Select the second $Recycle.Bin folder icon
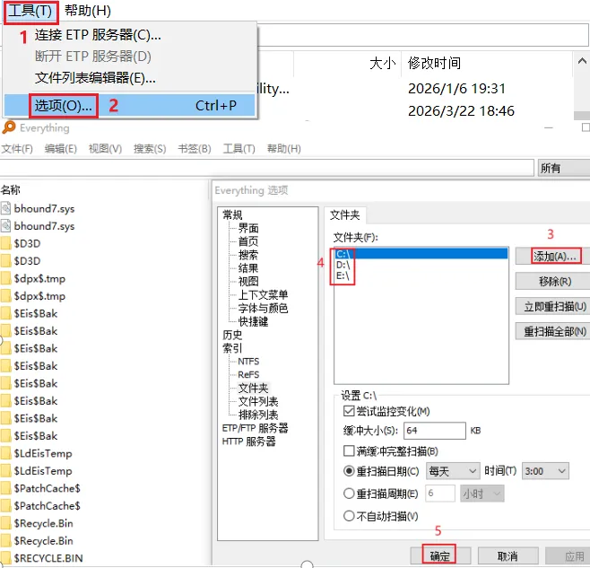This screenshot has width=590, height=568. (5, 541)
